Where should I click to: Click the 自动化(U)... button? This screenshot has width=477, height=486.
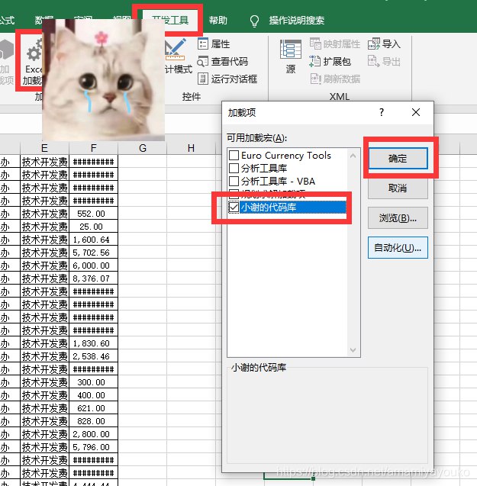[398, 248]
